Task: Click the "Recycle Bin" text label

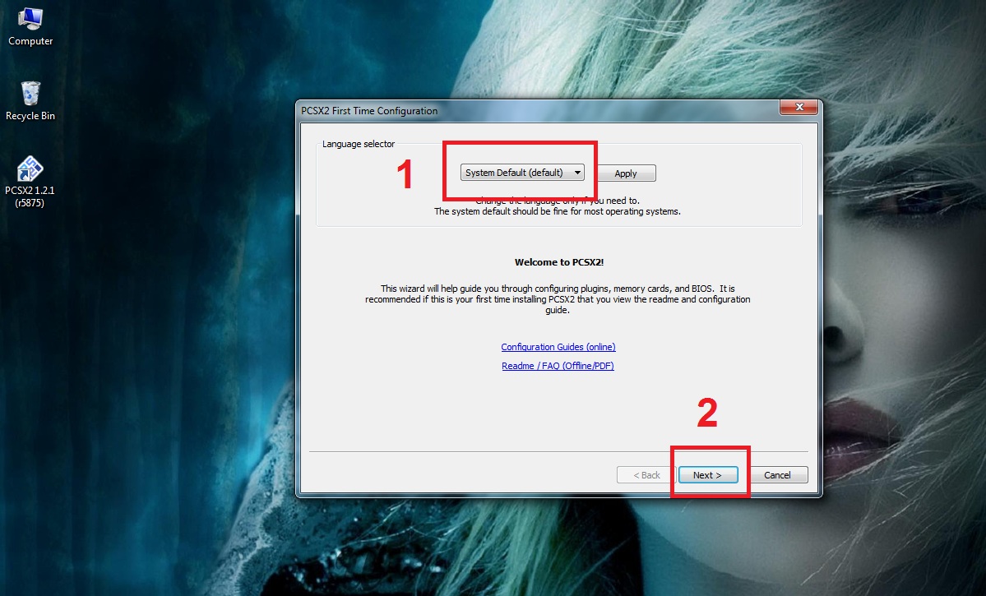Action: (x=30, y=116)
